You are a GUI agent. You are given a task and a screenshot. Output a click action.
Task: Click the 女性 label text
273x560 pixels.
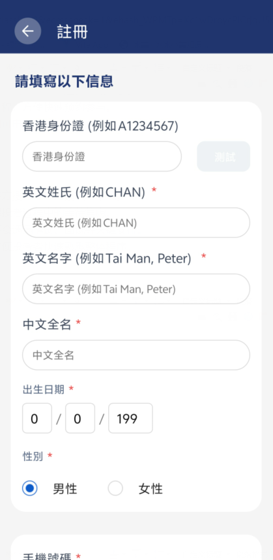coord(151,489)
